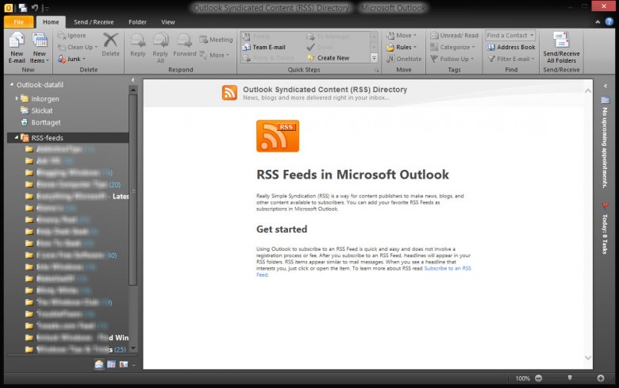Click the Reply All icon

click(160, 40)
